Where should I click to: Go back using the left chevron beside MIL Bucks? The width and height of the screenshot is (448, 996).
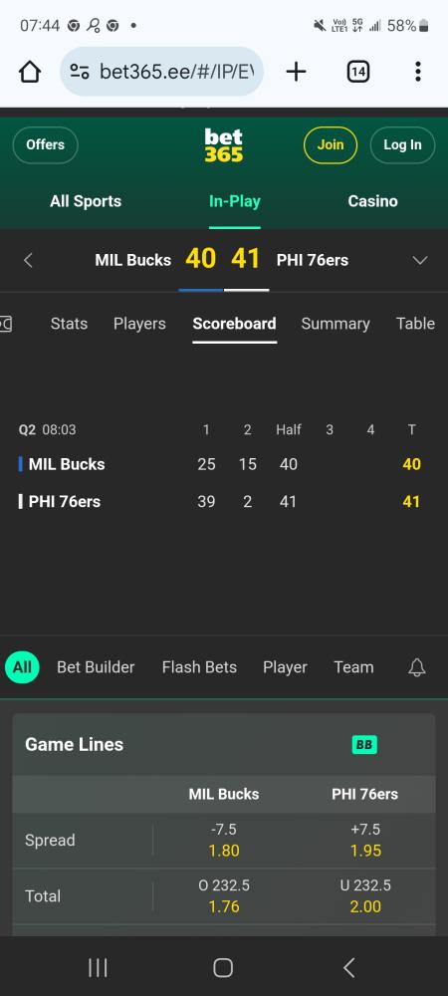tap(28, 260)
